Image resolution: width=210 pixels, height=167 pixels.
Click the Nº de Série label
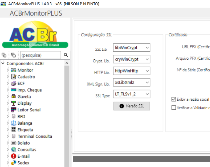pos(193,70)
